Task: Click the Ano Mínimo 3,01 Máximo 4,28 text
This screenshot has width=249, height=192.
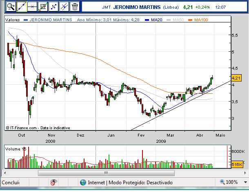Action: (108, 20)
